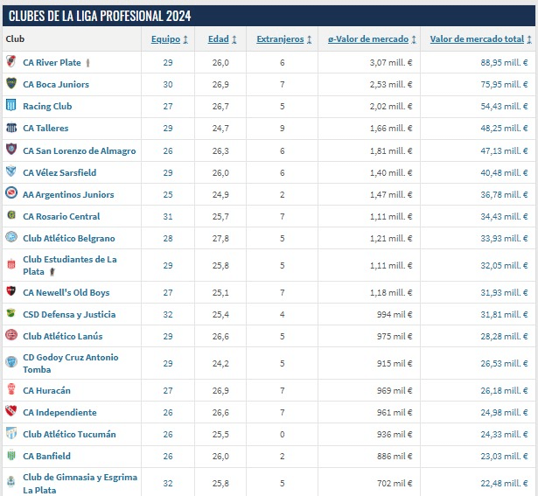Click Independiente total value 24,98 mill. €
Screen dimensions: 538x496
[x=504, y=412]
